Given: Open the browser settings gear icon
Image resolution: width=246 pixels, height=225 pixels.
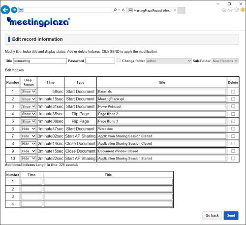Looking at the screenshot, I should pyautogui.click(x=237, y=10).
